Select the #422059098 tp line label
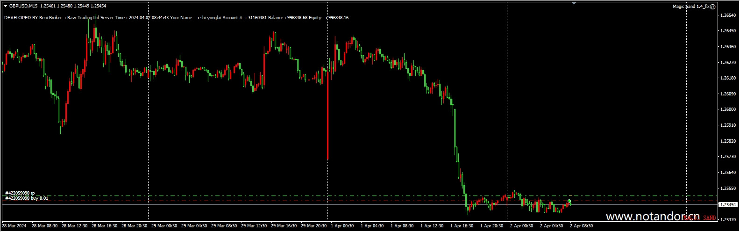Image resolution: width=740 pixels, height=232 pixels. pyautogui.click(x=20, y=193)
